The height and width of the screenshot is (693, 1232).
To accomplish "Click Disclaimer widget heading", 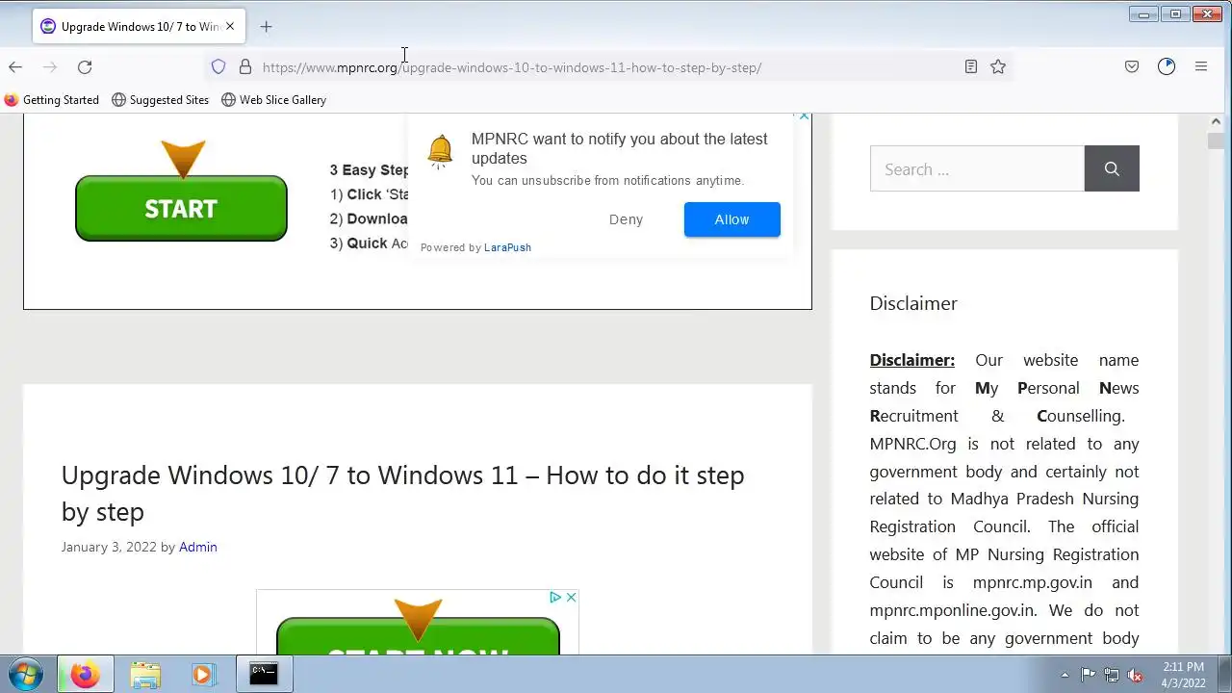I will coord(913,303).
